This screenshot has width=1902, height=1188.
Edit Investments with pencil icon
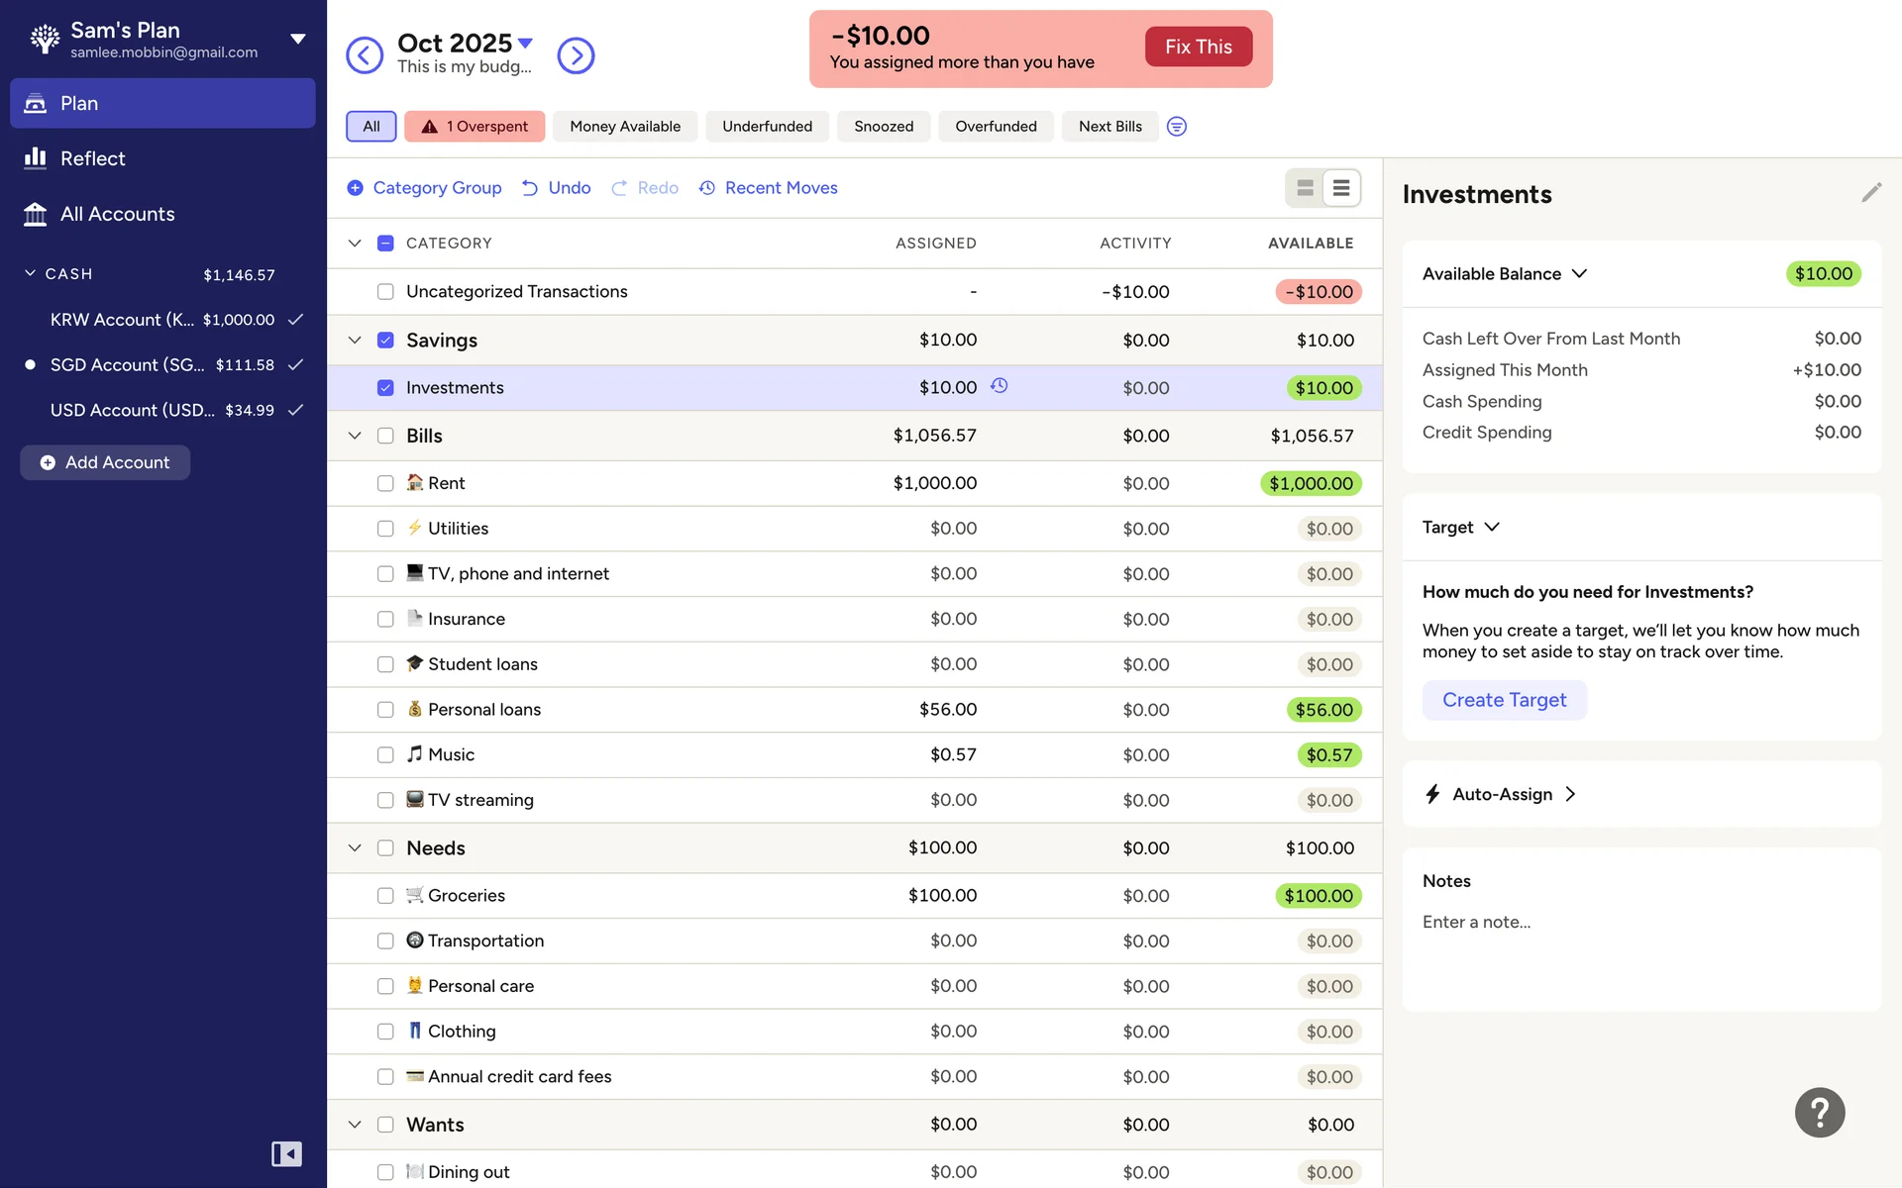tap(1870, 193)
